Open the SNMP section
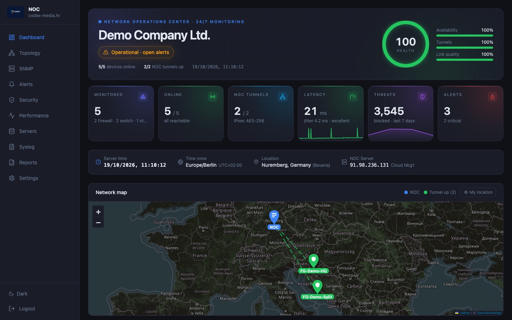Image resolution: width=512 pixels, height=320 pixels. click(x=39, y=69)
